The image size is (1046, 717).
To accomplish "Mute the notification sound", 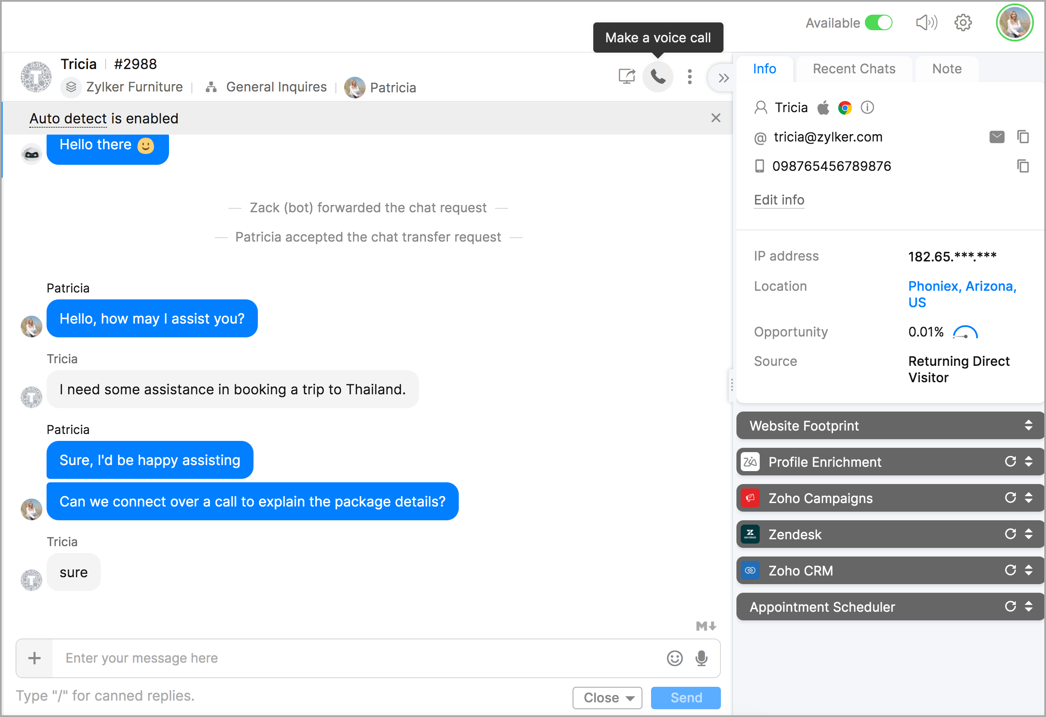I will [926, 22].
